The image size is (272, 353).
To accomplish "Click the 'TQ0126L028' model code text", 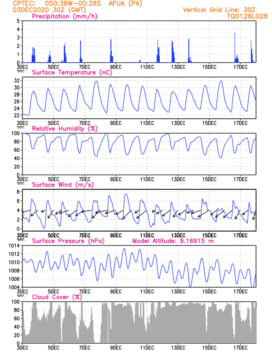I will point(247,16).
